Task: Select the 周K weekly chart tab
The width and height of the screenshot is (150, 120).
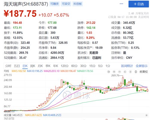Action: [x=33, y=66]
